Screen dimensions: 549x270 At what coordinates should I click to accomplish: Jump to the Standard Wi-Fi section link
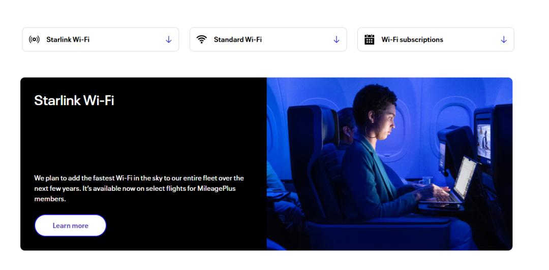click(237, 40)
